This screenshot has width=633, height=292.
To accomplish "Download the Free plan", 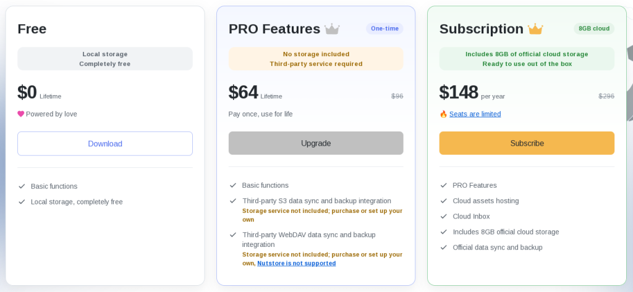I will tap(105, 144).
